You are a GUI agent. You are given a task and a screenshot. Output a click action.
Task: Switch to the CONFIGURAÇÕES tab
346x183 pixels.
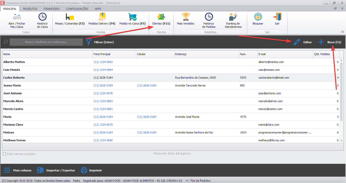[x=77, y=9]
